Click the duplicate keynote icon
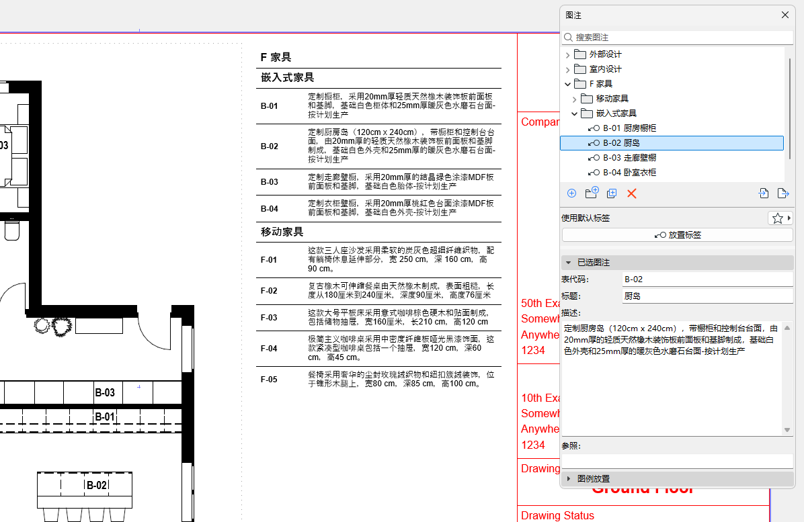The width and height of the screenshot is (804, 522). tap(611, 193)
